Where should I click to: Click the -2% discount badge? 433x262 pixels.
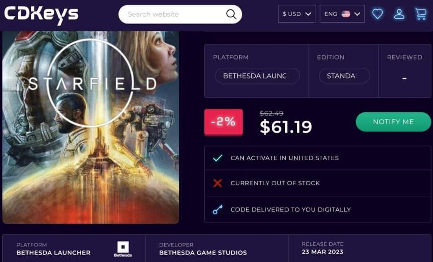tap(223, 122)
